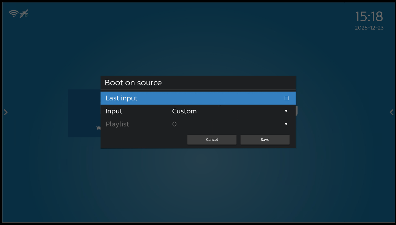The image size is (396, 225).
Task: Click the Boot on source dialog title
Action: click(133, 83)
